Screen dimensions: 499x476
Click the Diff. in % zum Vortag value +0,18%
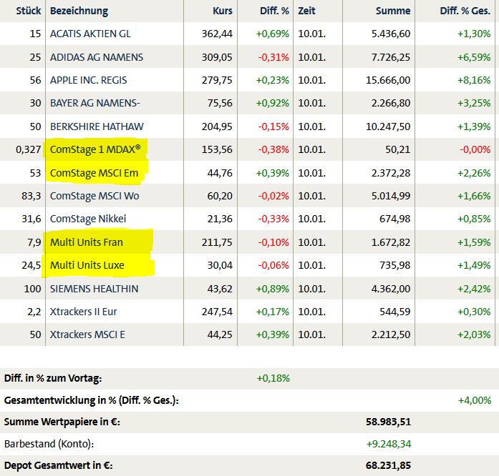[273, 378]
